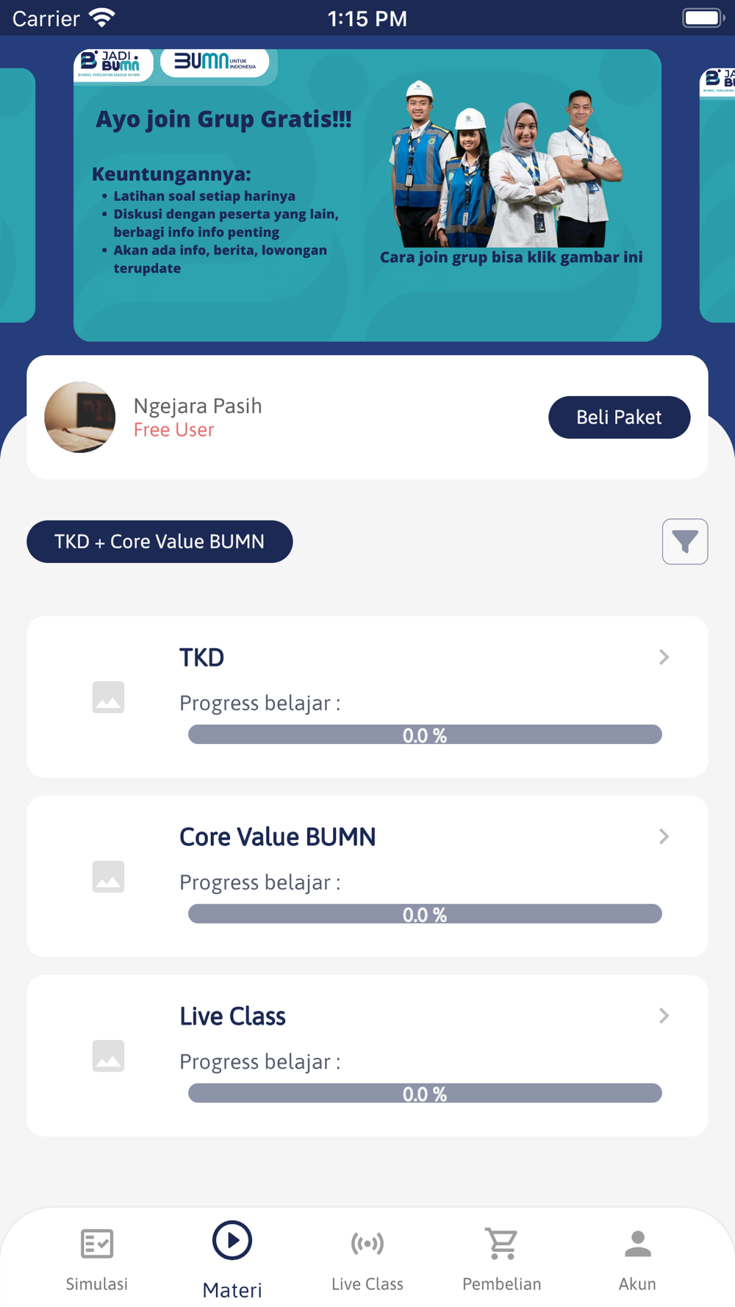
Task: Switch to the Pembelian tab label
Action: 502,1283
